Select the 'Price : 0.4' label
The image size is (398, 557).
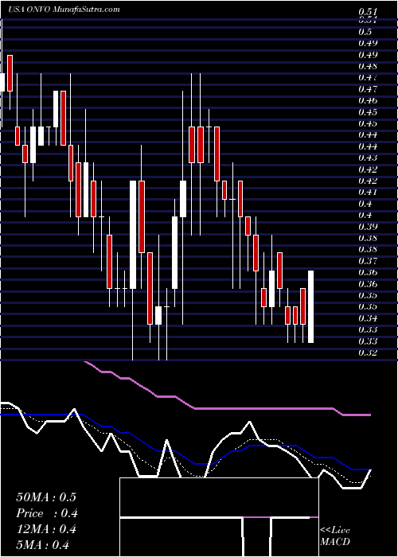[47, 513]
